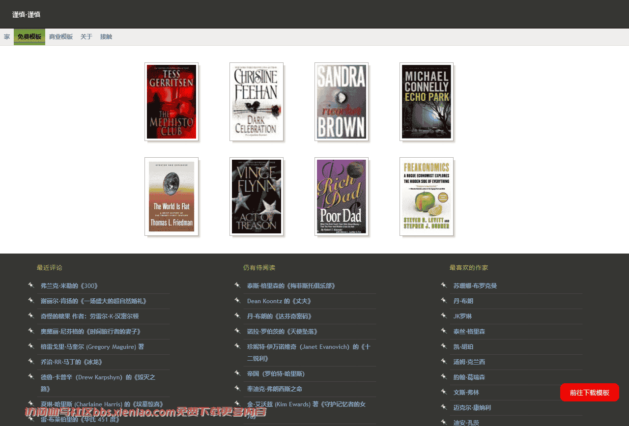Click the 仍有待阅读 section heading
Image resolution: width=629 pixels, height=426 pixels.
click(x=259, y=268)
